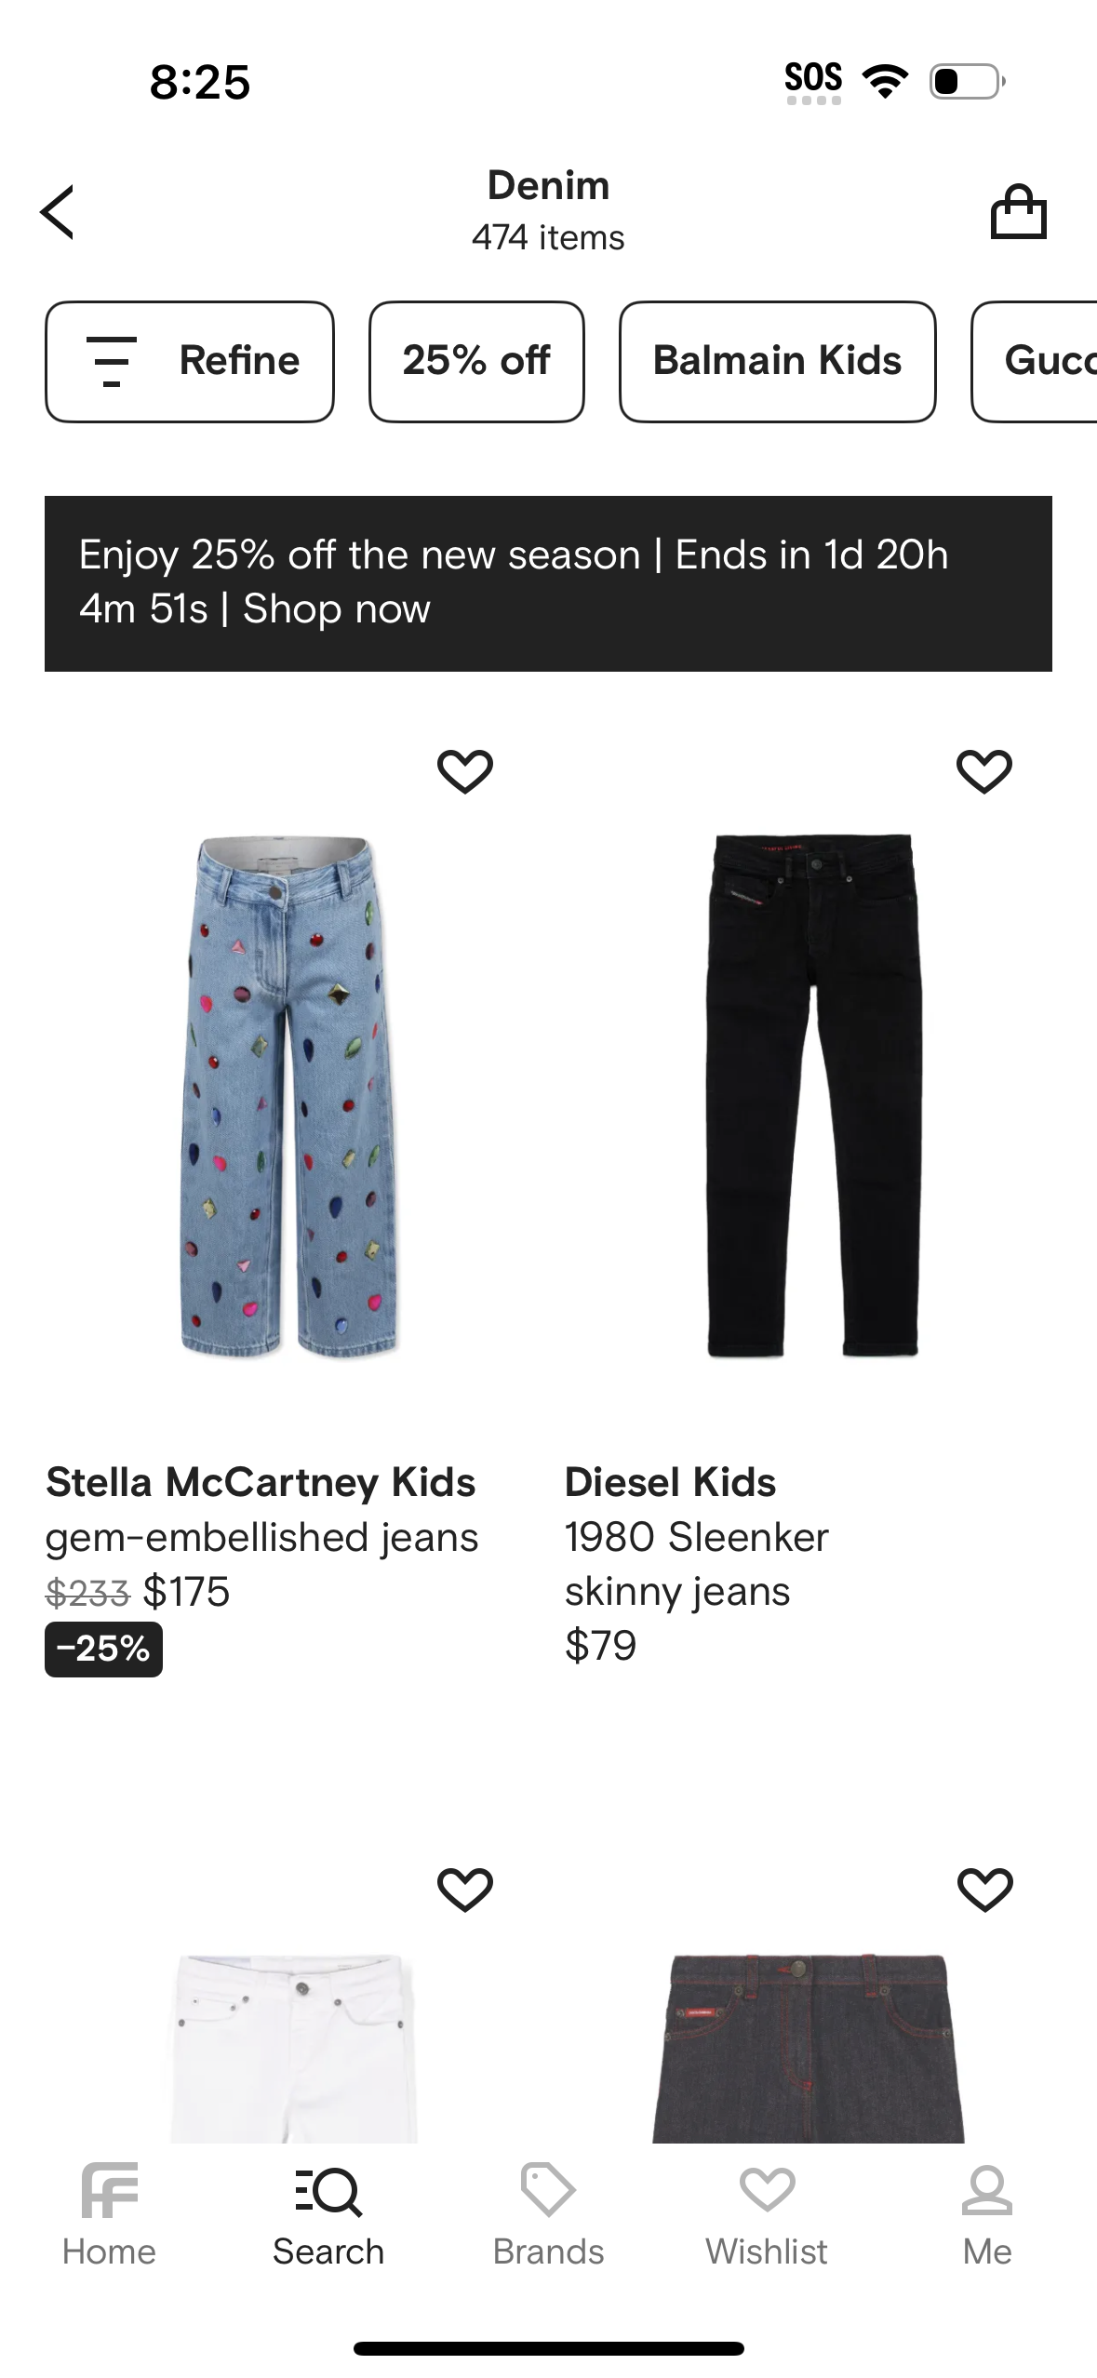The width and height of the screenshot is (1097, 2378).
Task: View the black Diesel jeans image
Action: click(x=811, y=1096)
